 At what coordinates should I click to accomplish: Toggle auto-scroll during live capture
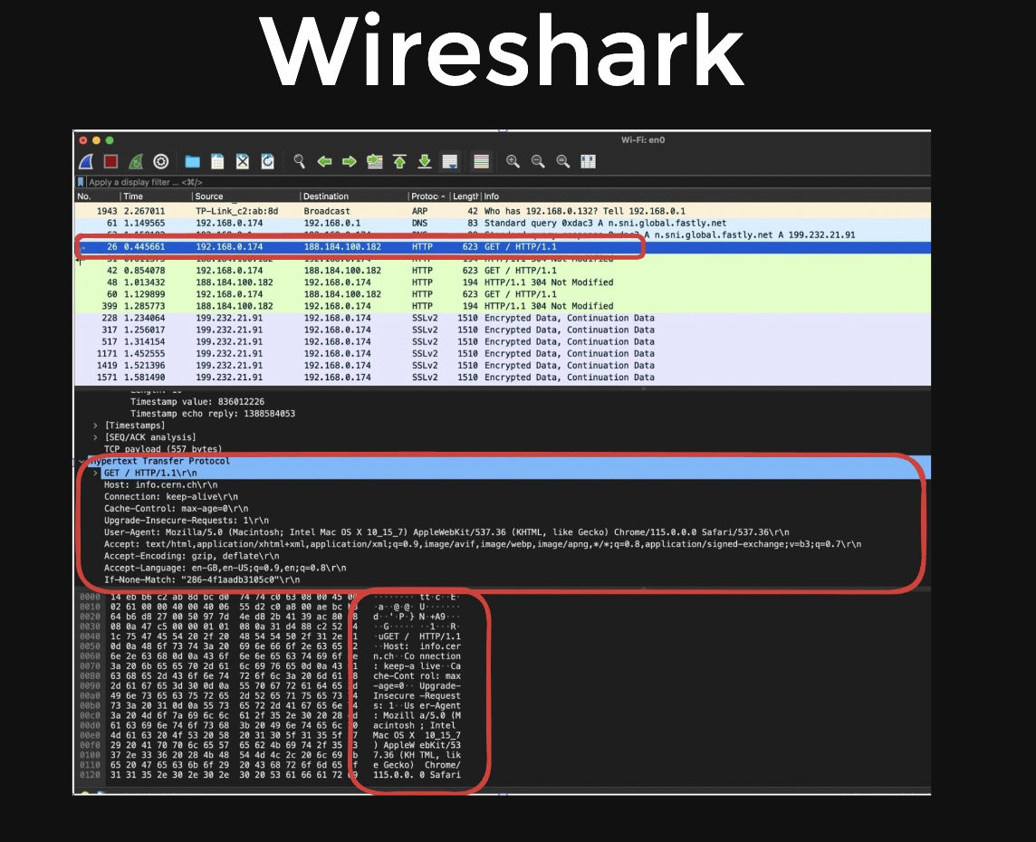(450, 162)
